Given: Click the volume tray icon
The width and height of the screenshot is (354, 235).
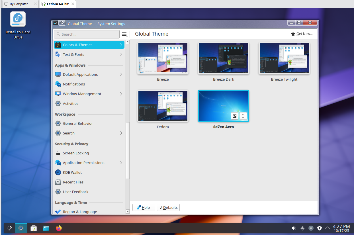Looking at the screenshot, I should click(294, 228).
